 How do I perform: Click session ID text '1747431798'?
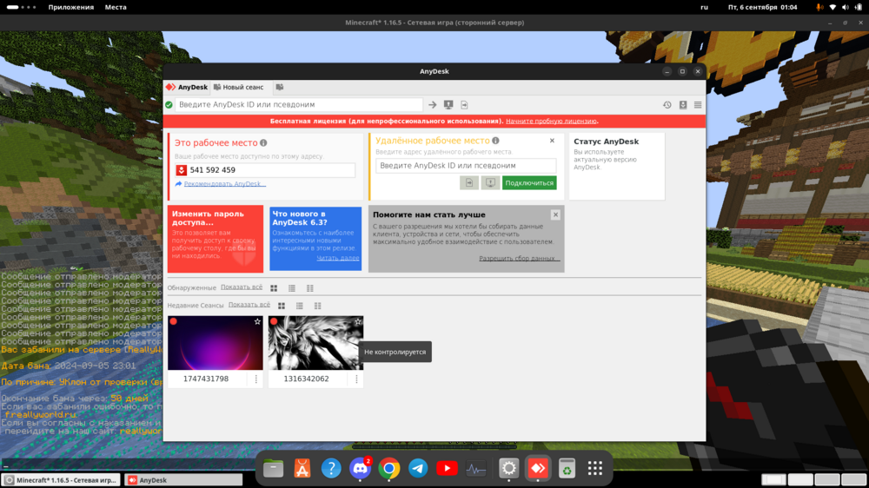(206, 379)
